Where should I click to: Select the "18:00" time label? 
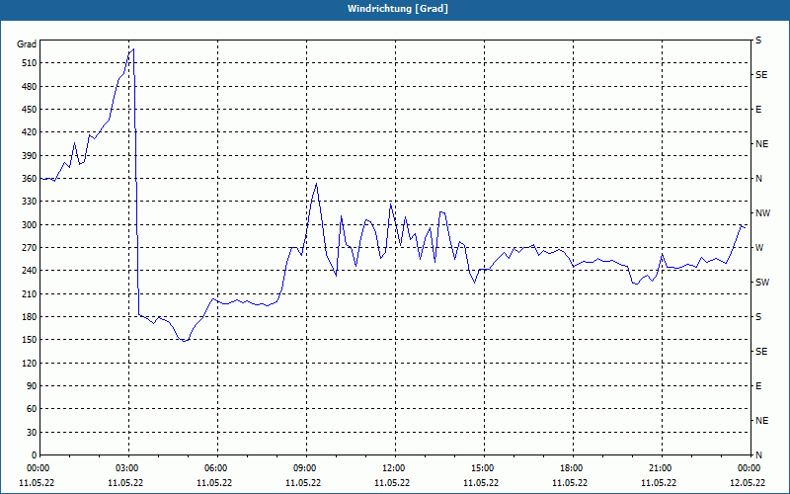click(571, 468)
